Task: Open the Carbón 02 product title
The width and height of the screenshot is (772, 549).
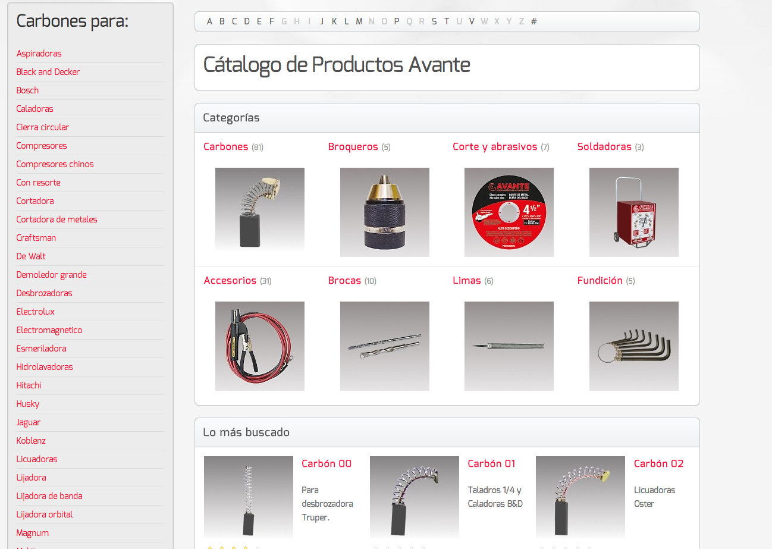Action: point(659,463)
